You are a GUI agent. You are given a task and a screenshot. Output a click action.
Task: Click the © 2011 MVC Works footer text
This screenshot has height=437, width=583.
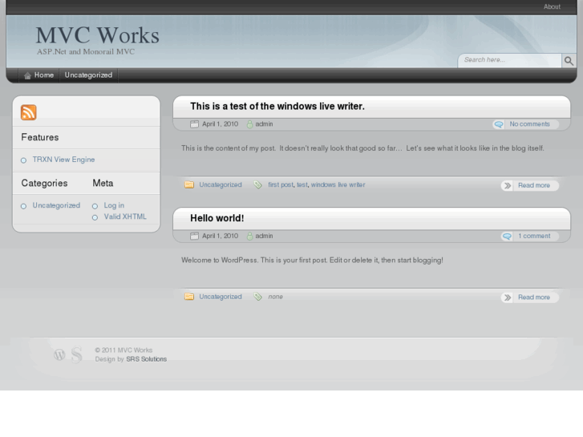[x=123, y=350]
